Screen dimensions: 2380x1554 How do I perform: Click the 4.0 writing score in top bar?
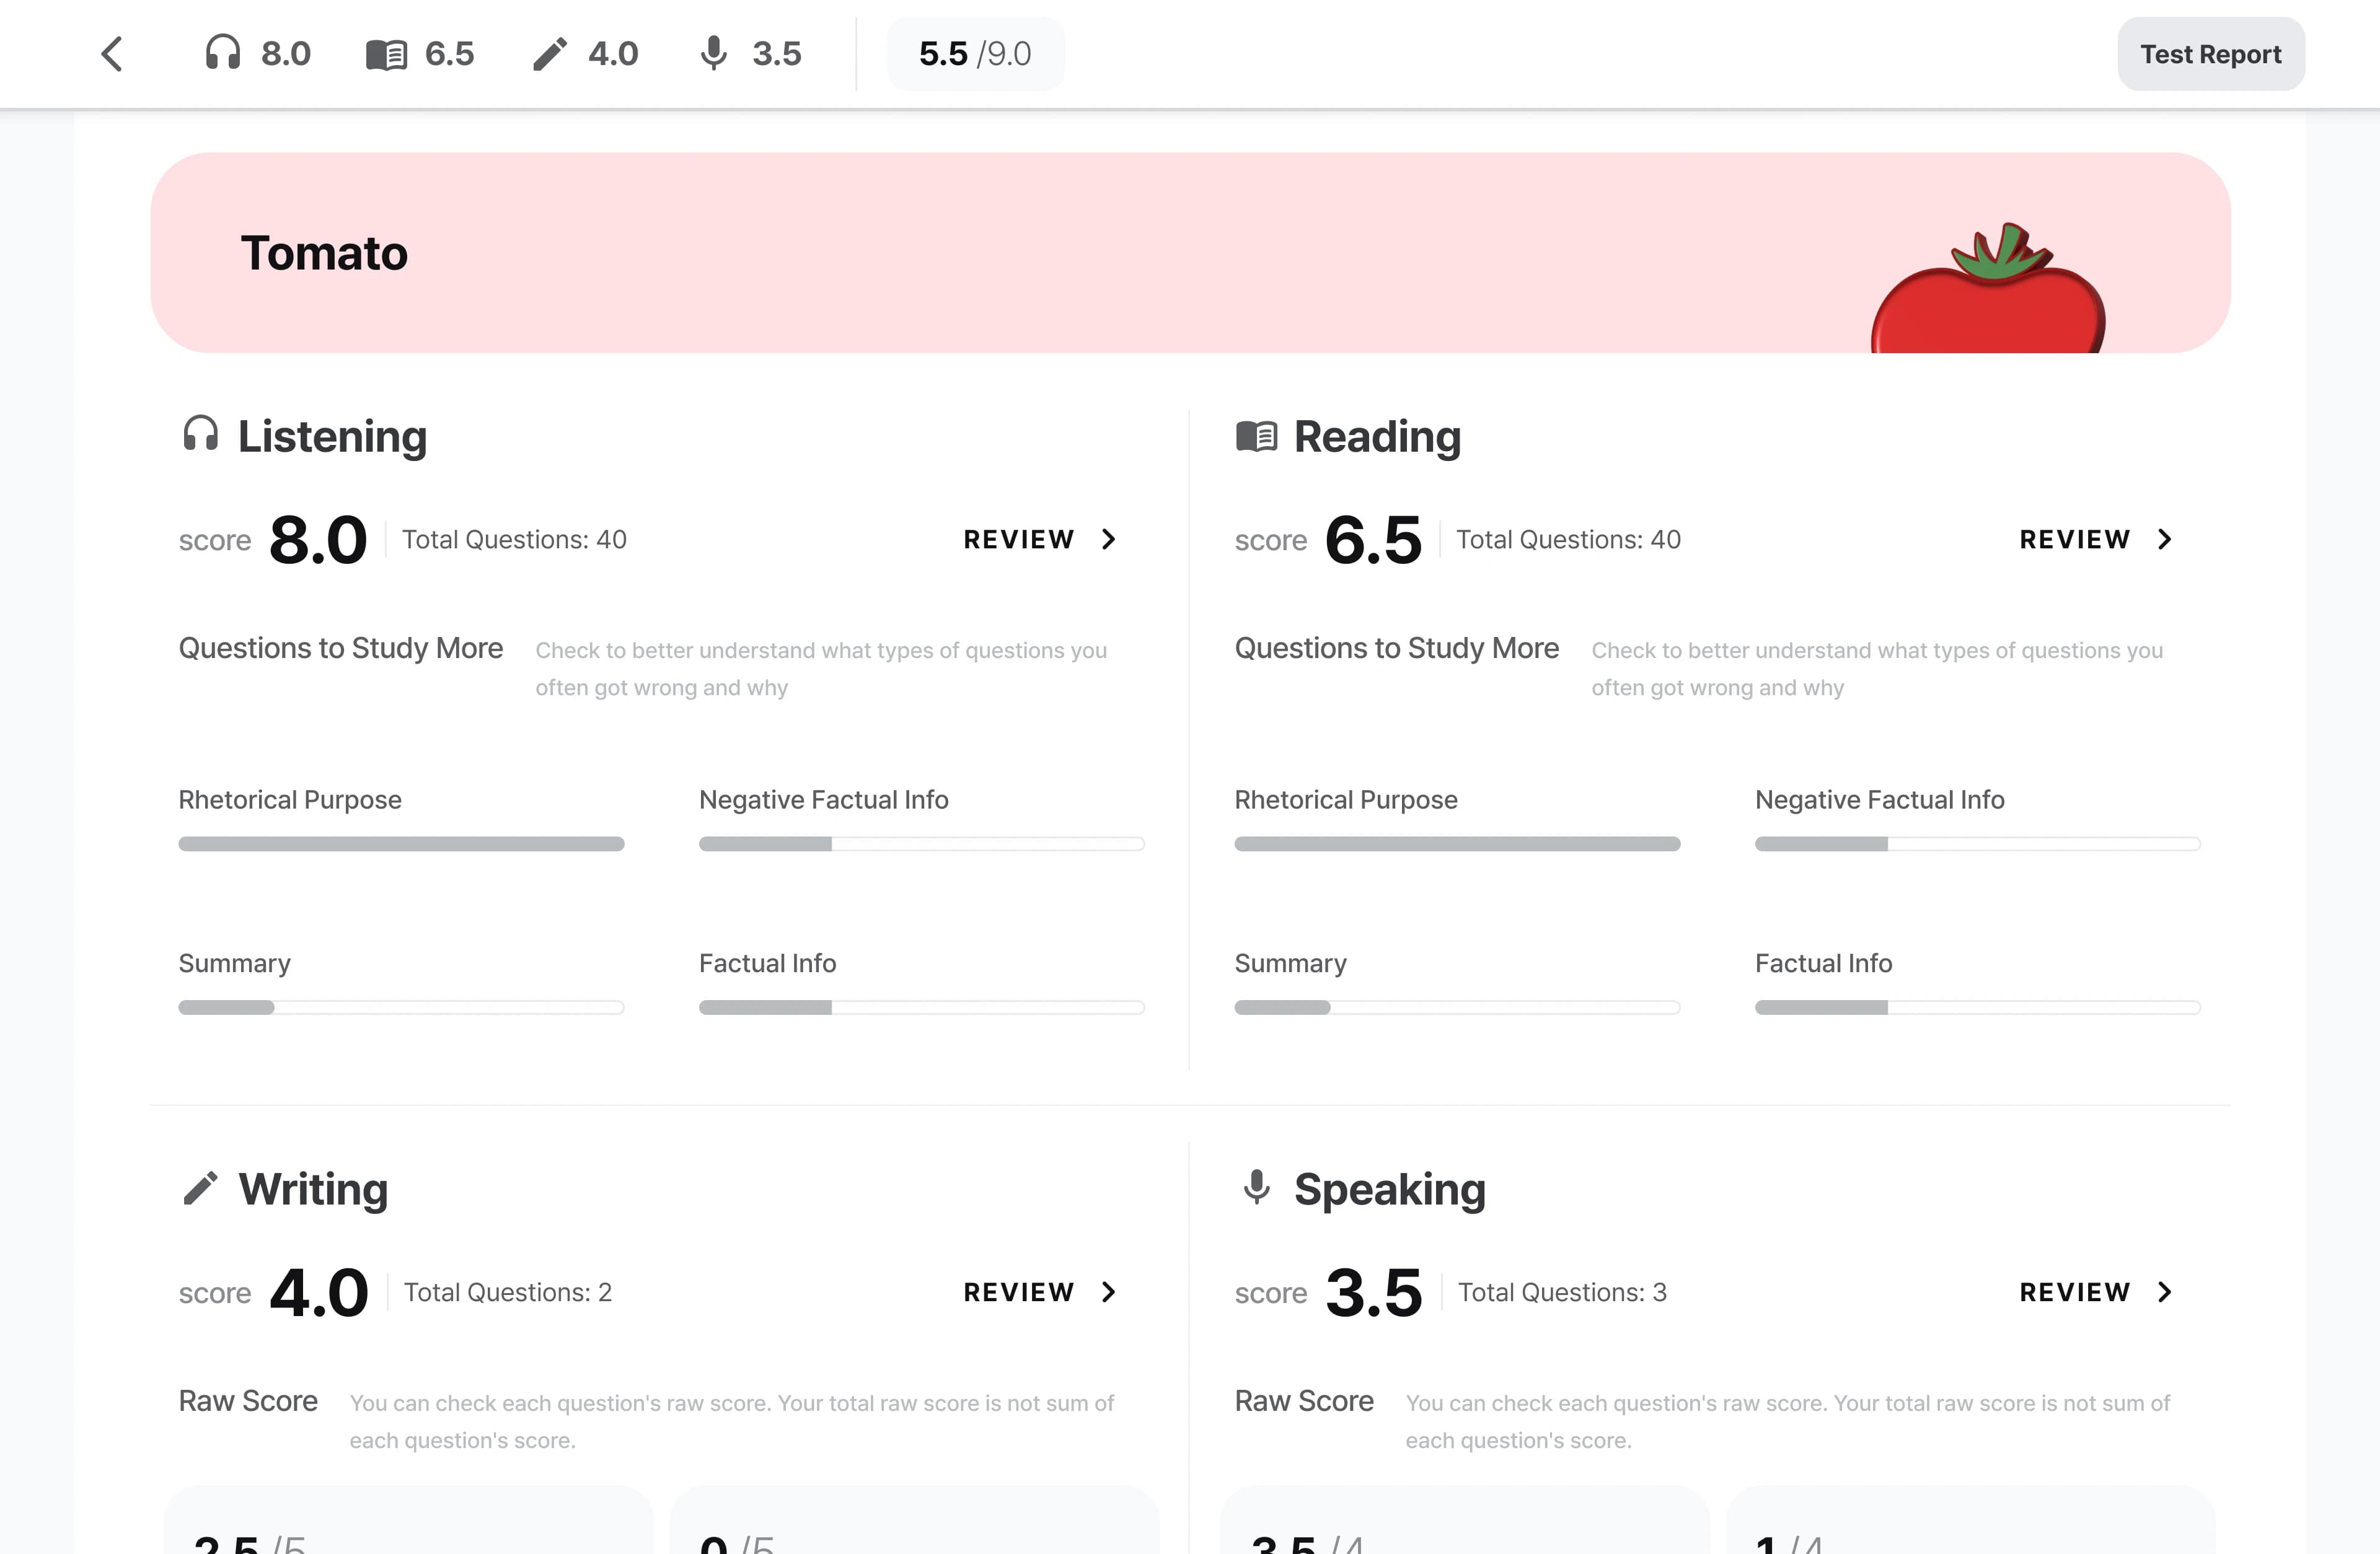613,54
